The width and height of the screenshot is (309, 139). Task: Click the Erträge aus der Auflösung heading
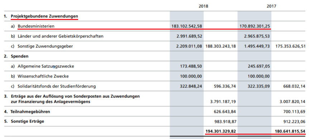[x=75, y=99]
